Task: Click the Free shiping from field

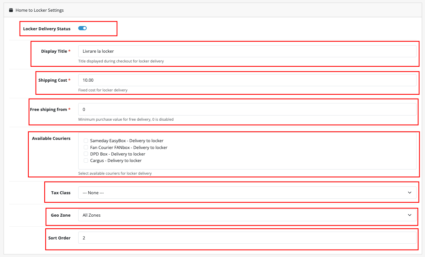Action: click(247, 109)
